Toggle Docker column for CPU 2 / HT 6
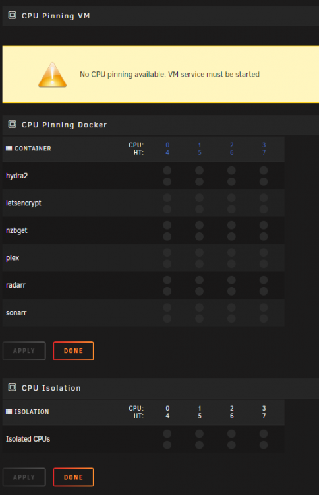The height and width of the screenshot is (495, 319). (x=232, y=148)
